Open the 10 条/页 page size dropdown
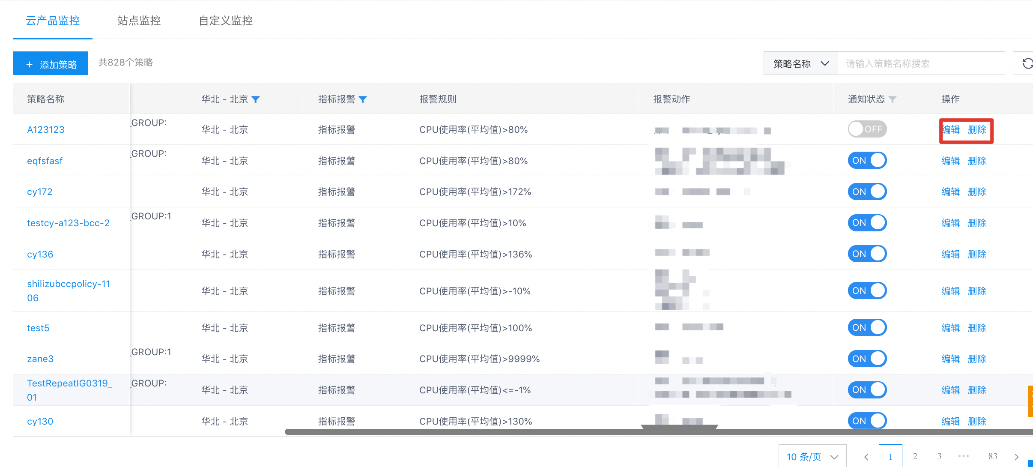1033x467 pixels. [812, 457]
